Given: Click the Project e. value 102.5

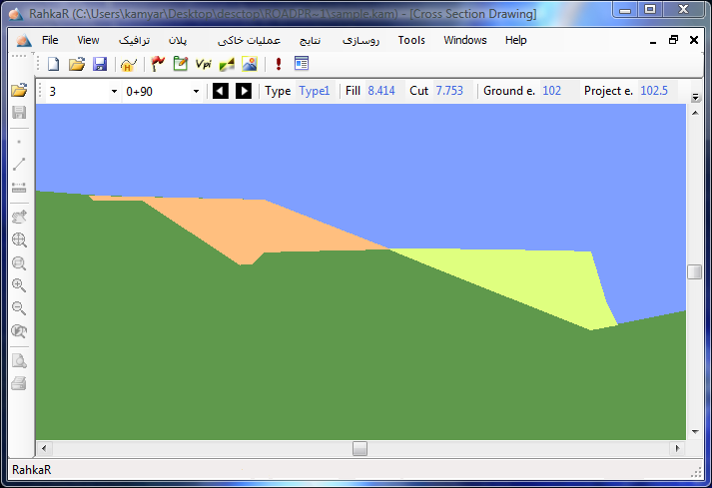Looking at the screenshot, I should click(654, 91).
